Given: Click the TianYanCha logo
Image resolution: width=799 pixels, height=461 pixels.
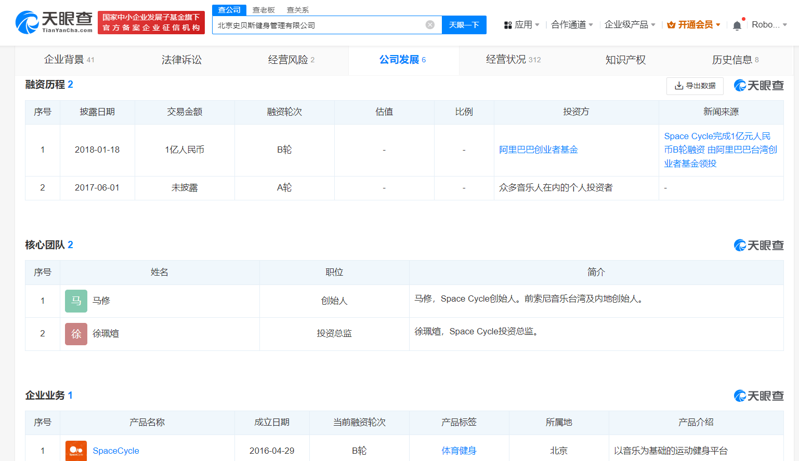Looking at the screenshot, I should pyautogui.click(x=54, y=22).
